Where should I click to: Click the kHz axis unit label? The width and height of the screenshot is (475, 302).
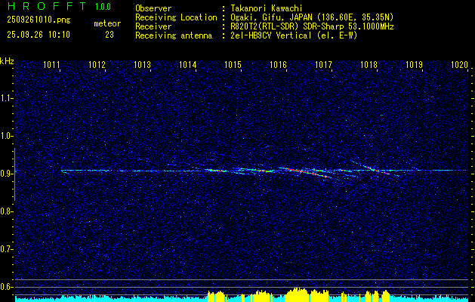[x=7, y=61]
